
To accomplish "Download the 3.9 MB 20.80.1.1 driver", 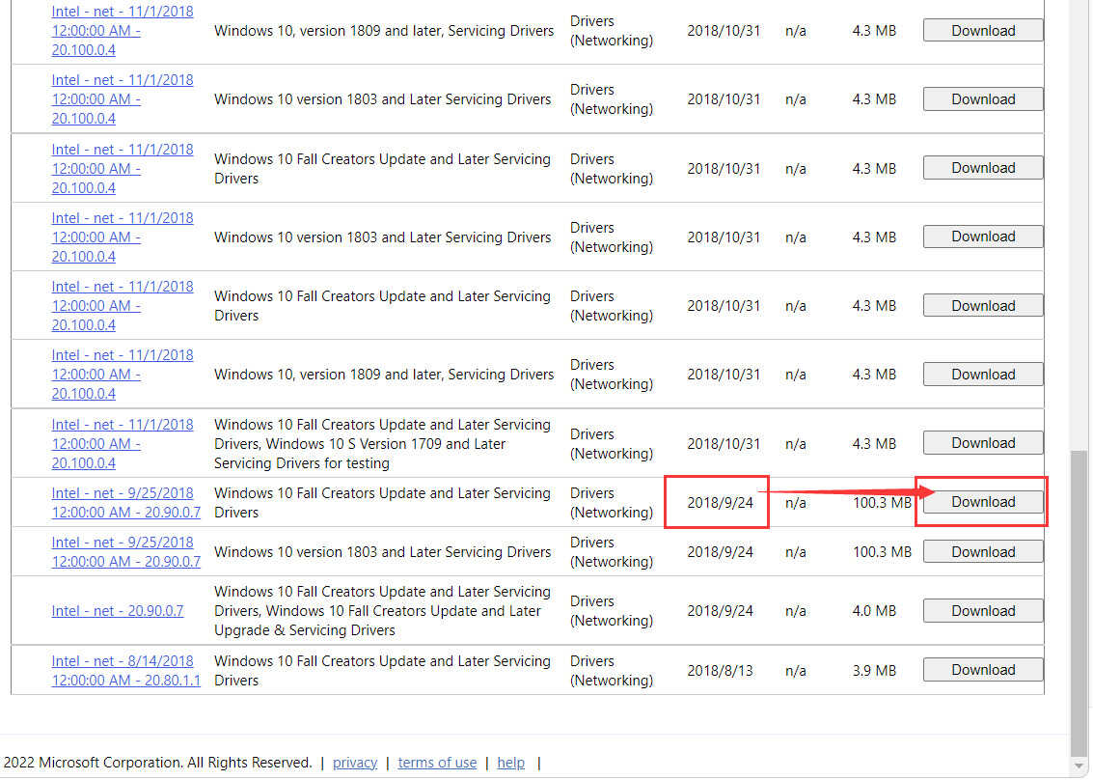I will pyautogui.click(x=983, y=670).
